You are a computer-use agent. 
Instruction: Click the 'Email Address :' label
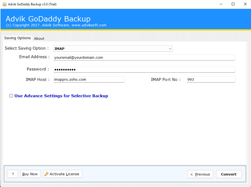(34, 57)
